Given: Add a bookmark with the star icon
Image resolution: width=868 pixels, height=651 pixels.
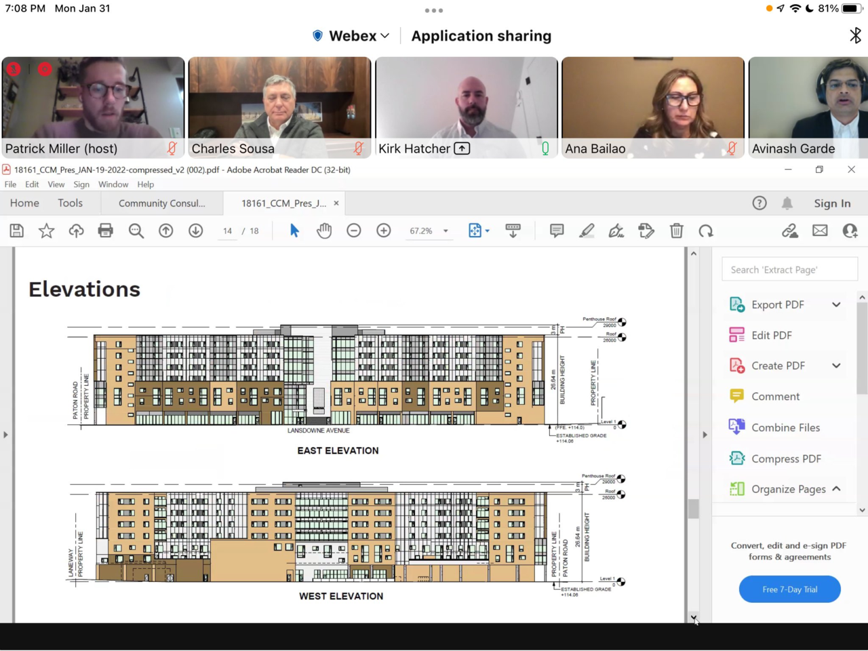Looking at the screenshot, I should coord(46,231).
